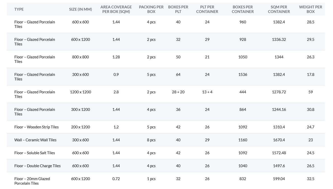
Task: Select the Wall – Ceramic Wall Tiles row
Action: click(x=35, y=140)
